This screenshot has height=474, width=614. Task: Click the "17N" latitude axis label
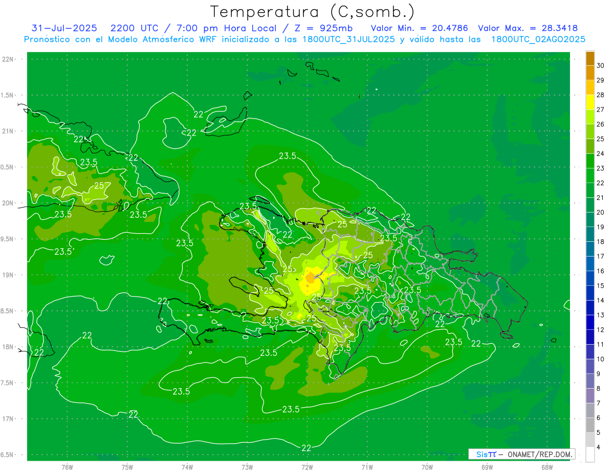(8, 419)
